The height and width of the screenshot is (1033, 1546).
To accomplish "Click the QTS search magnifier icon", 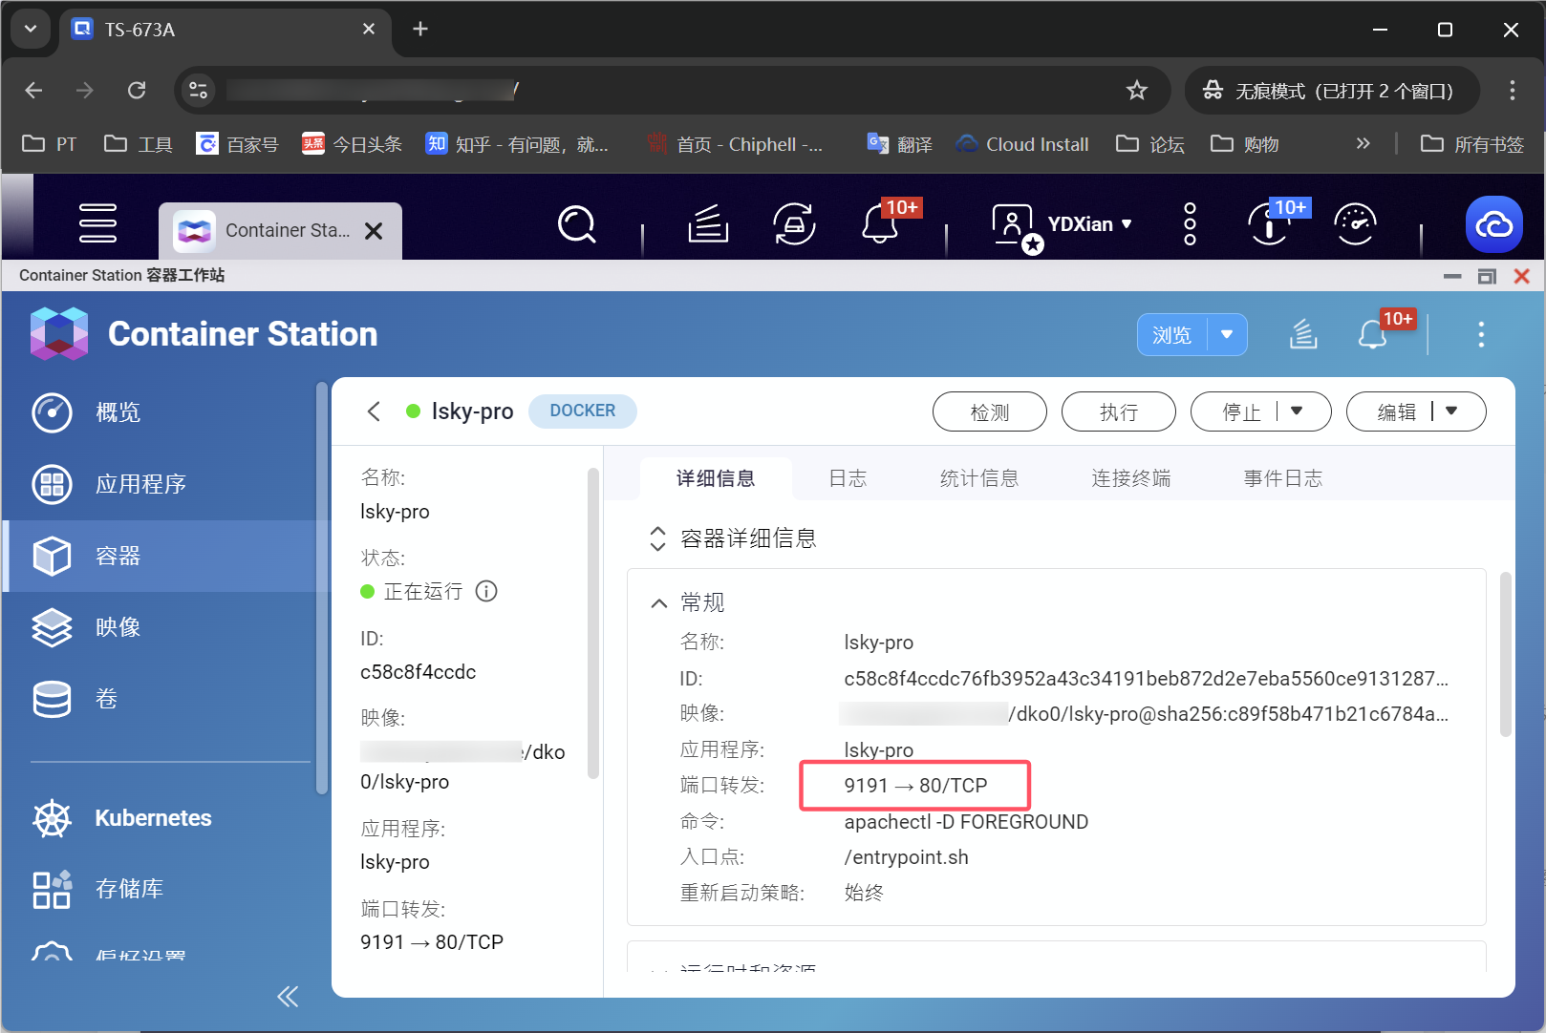I will coord(576,225).
